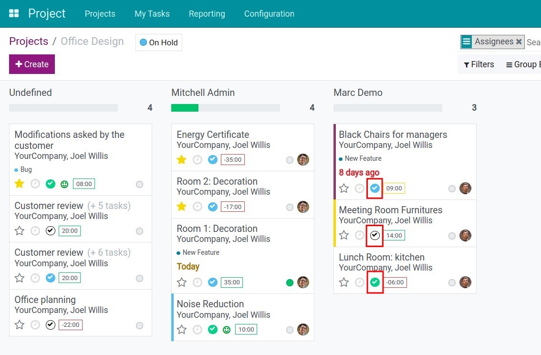Go back to Projects breadcrumb link
This screenshot has width=541, height=355.
point(29,42)
